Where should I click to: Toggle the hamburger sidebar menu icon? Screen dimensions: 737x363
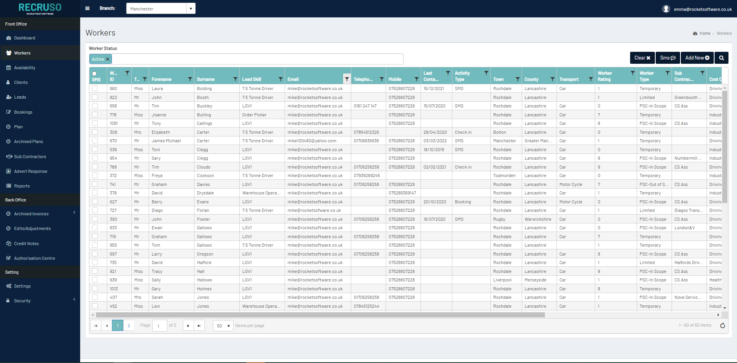(x=88, y=9)
